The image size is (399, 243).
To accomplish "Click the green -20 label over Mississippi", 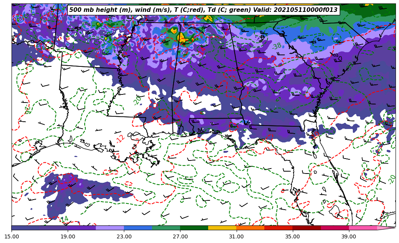I will point(137,101).
